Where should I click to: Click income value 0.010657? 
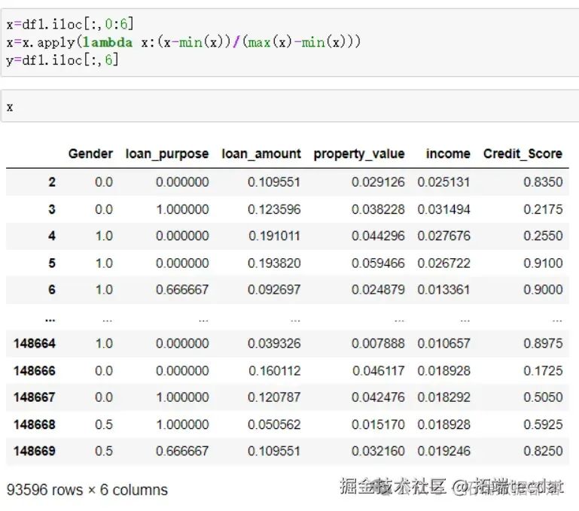point(444,343)
